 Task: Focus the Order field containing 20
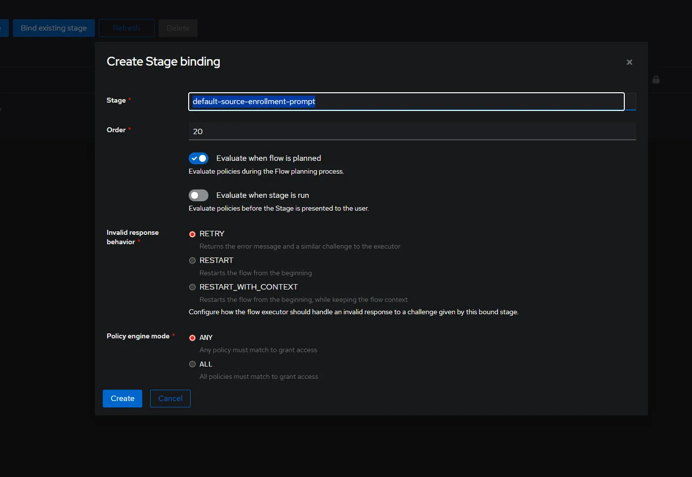click(412, 132)
